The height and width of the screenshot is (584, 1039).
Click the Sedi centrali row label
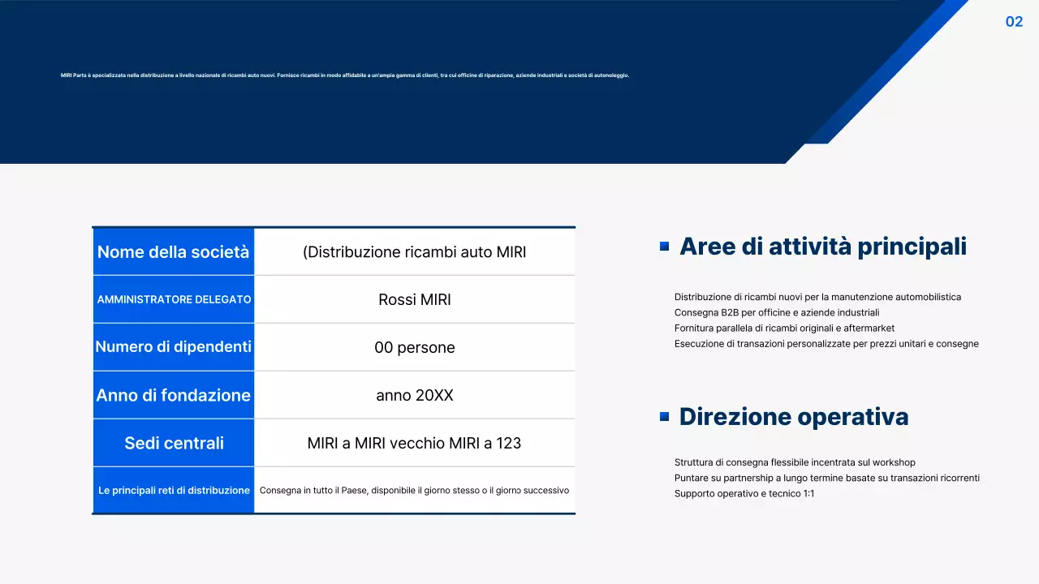coord(173,443)
